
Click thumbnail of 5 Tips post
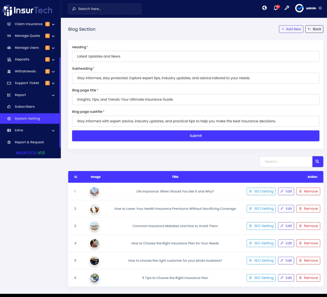click(94, 278)
